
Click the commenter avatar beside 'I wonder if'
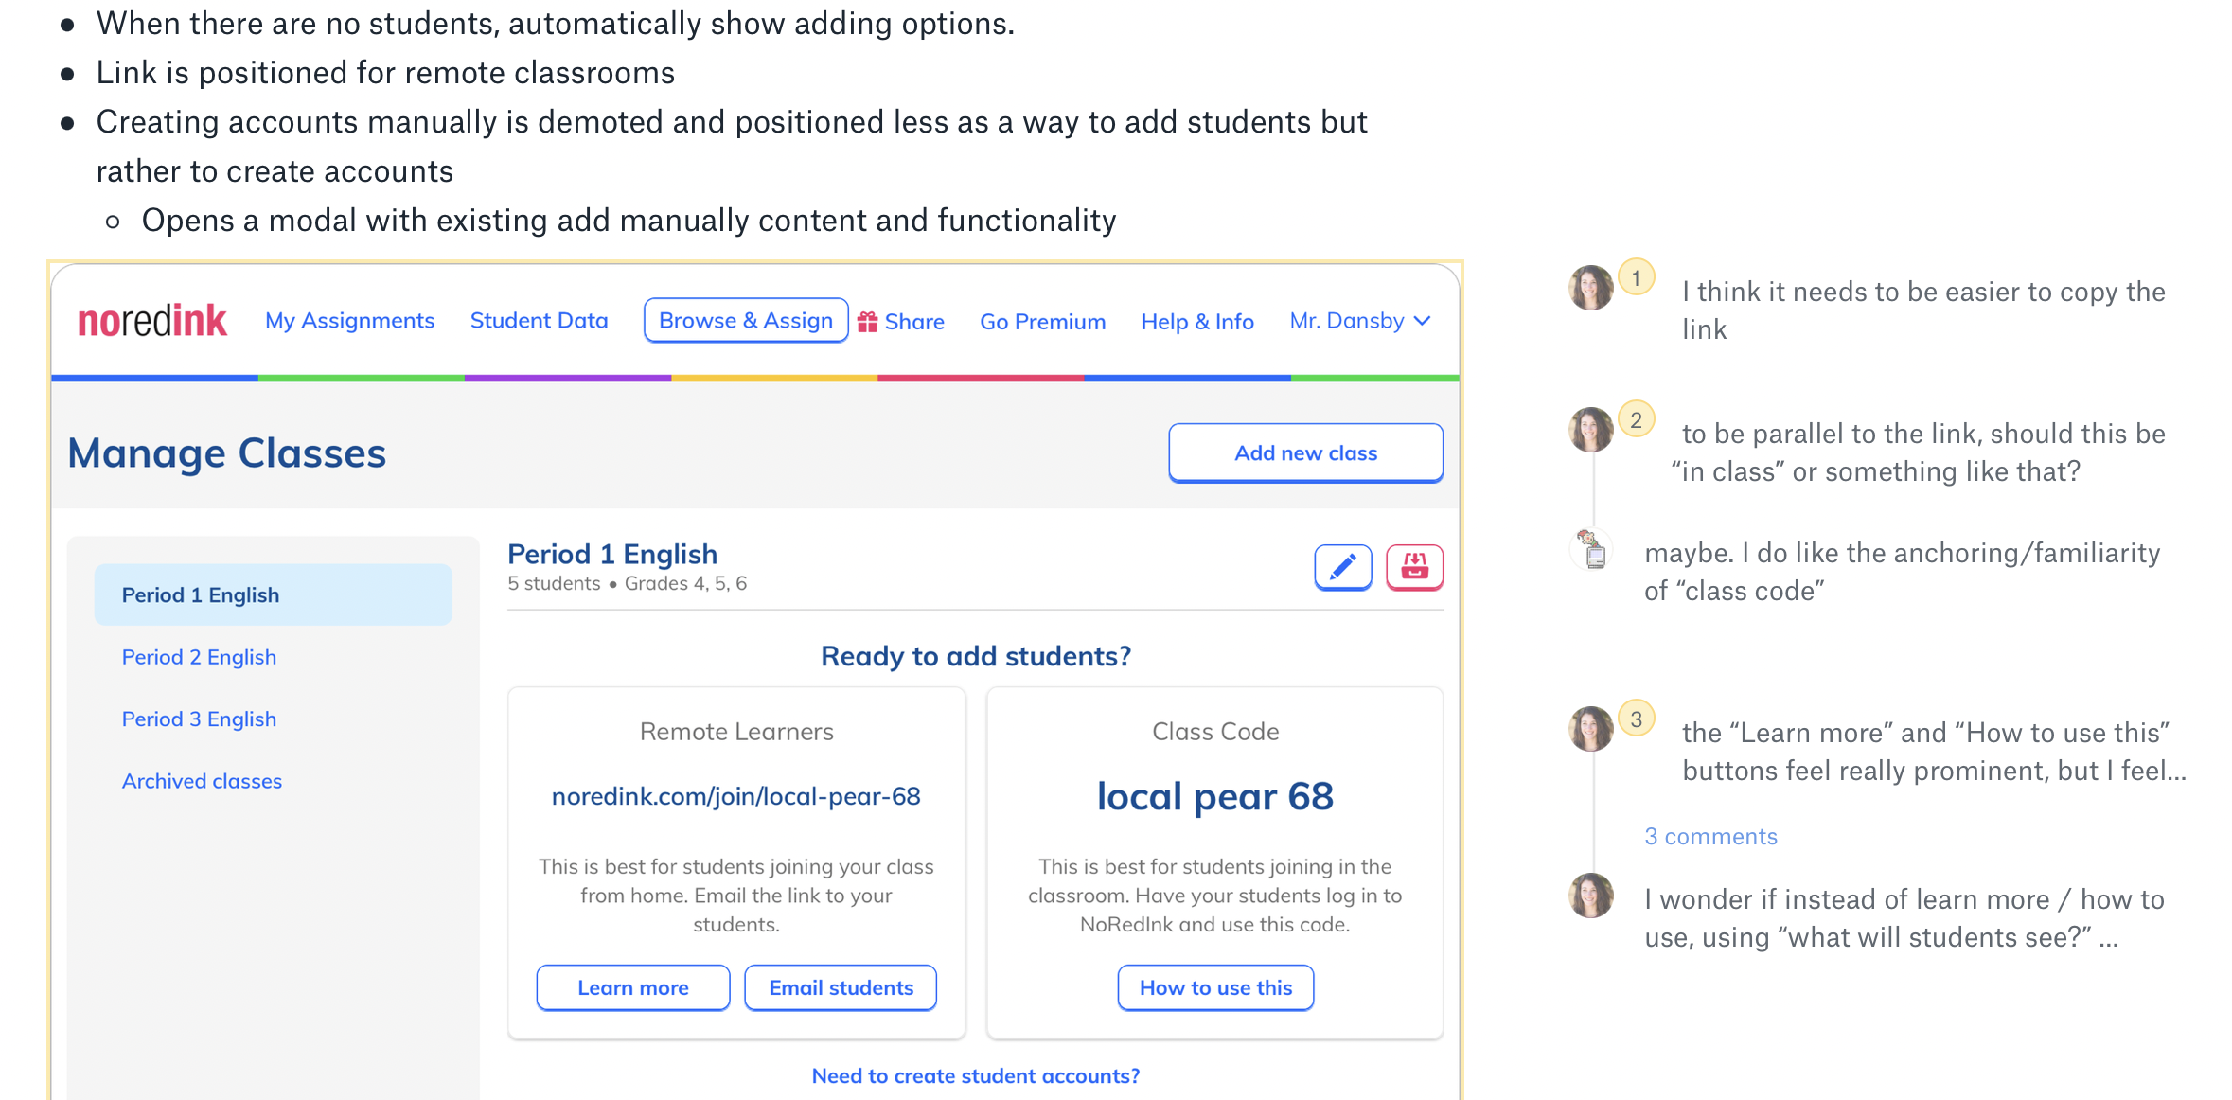pyautogui.click(x=1591, y=896)
